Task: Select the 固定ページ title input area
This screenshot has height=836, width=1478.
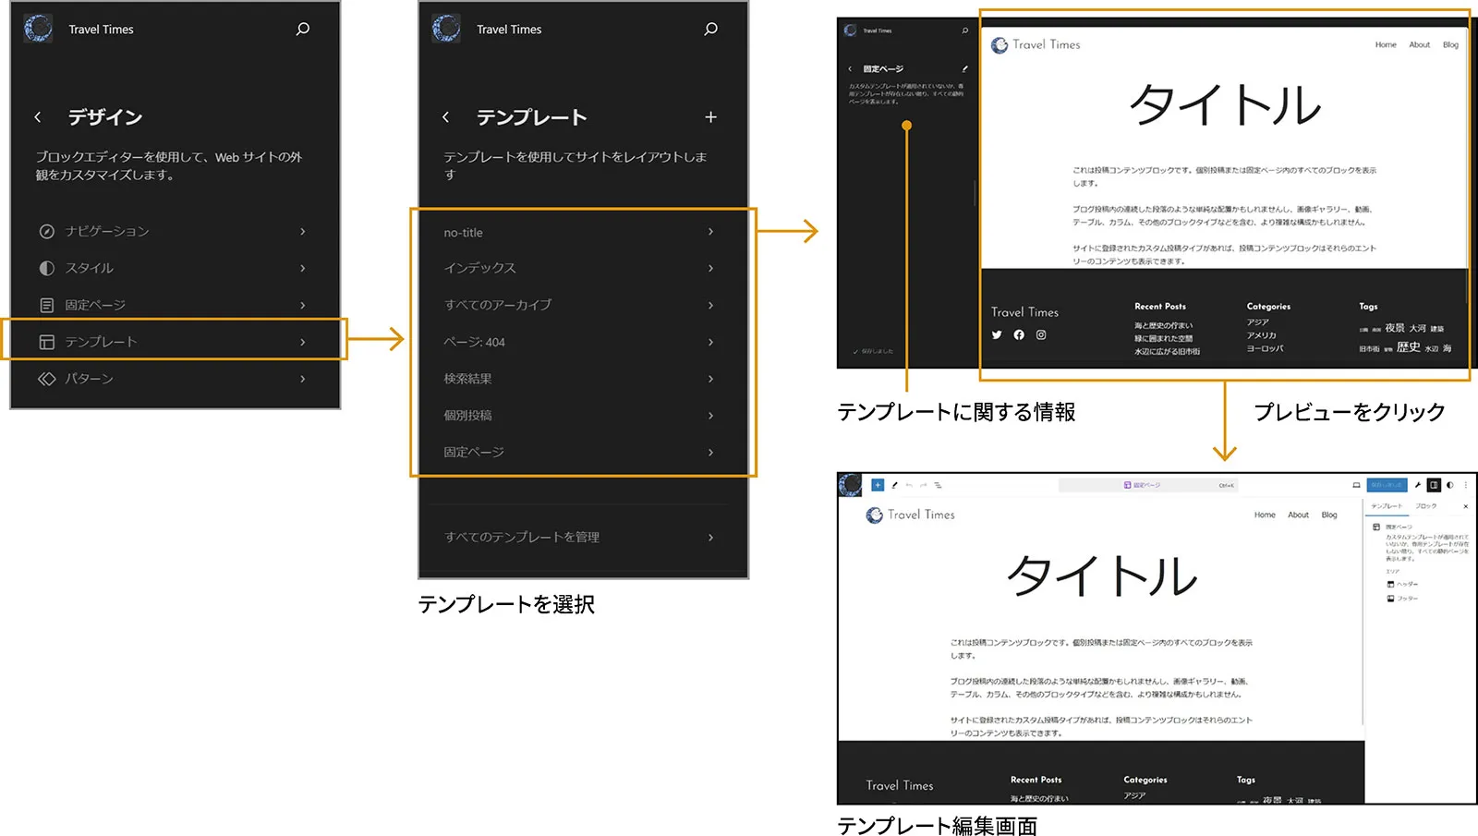Action: (x=1145, y=484)
